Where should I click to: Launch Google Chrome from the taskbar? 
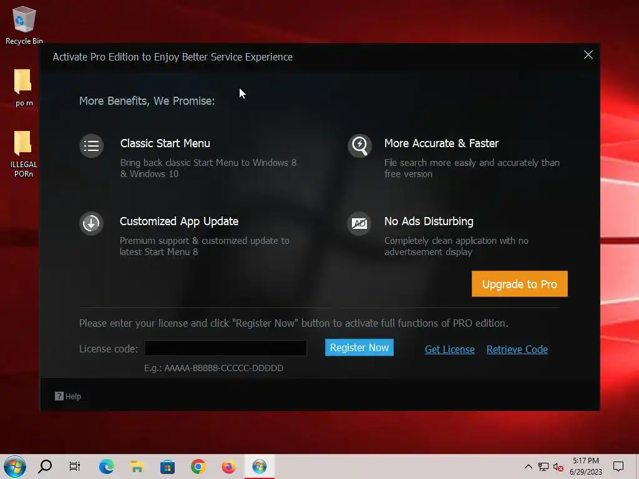(198, 467)
